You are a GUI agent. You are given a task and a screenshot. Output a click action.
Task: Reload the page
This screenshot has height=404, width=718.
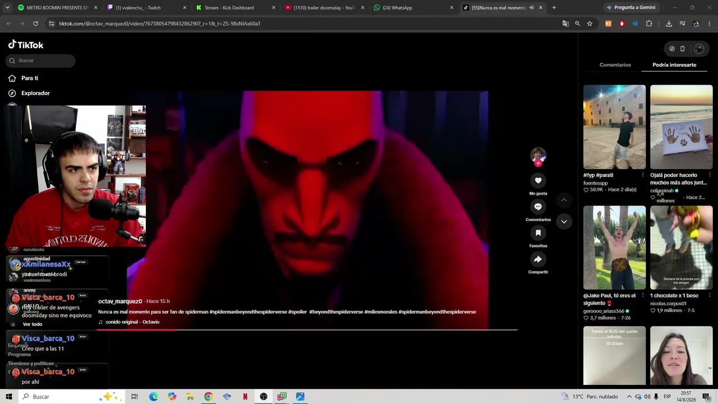tap(35, 24)
